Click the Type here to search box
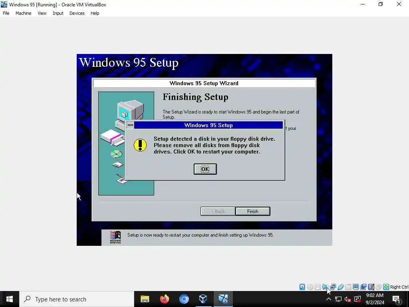The height and width of the screenshot is (307, 409). point(77,299)
